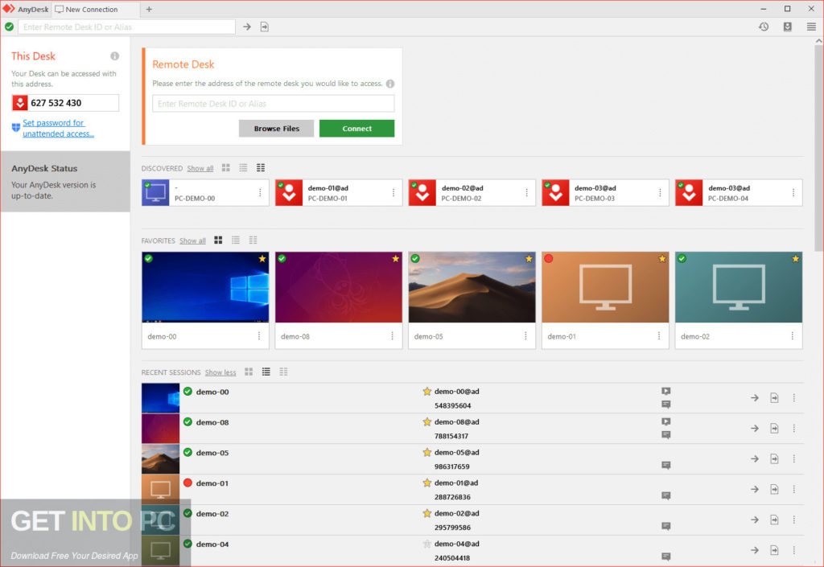The width and height of the screenshot is (824, 567).
Task: Open the three-dot menu on demo-01@ad tile
Action: (393, 192)
